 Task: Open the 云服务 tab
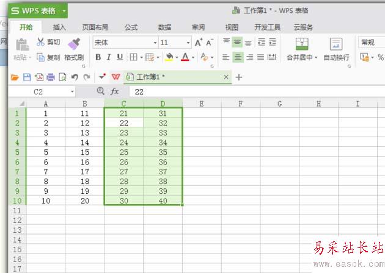point(303,27)
